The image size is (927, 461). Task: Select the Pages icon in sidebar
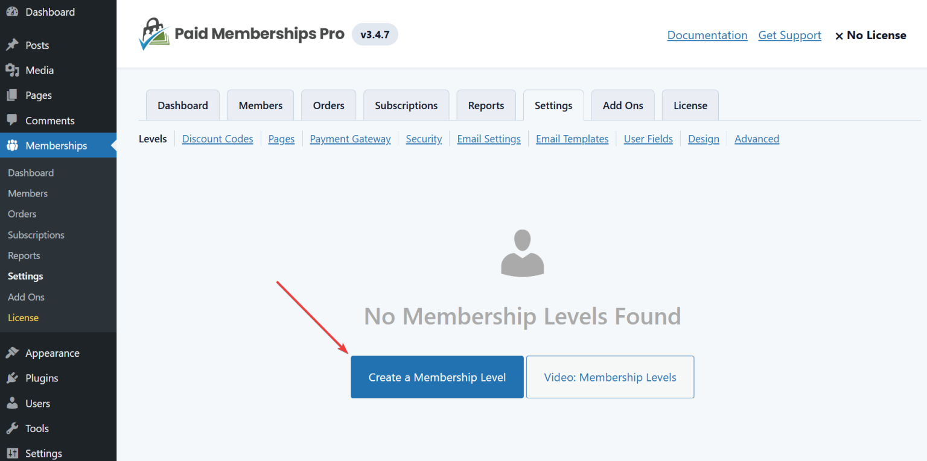pos(14,95)
